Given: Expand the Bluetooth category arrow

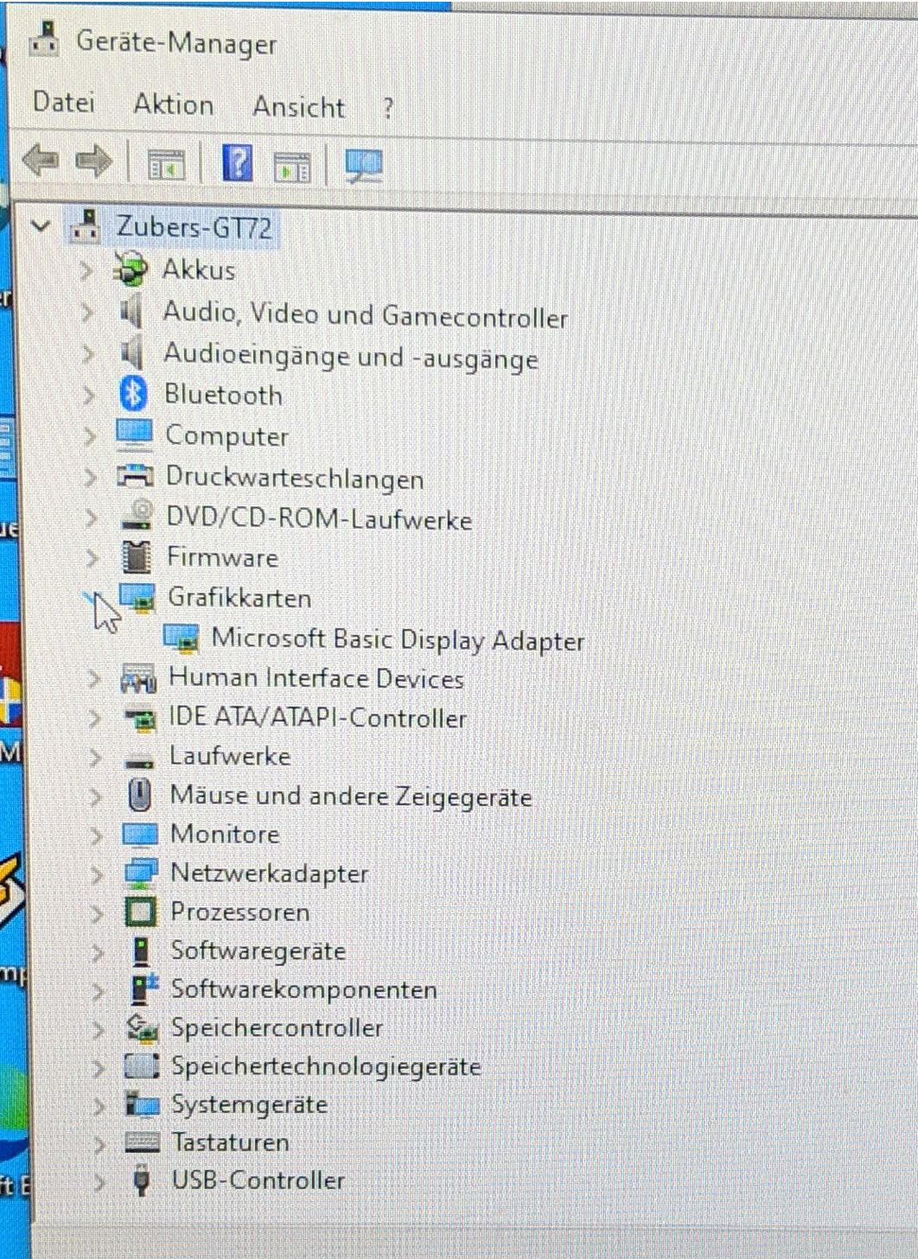Looking at the screenshot, I should pyautogui.click(x=89, y=395).
